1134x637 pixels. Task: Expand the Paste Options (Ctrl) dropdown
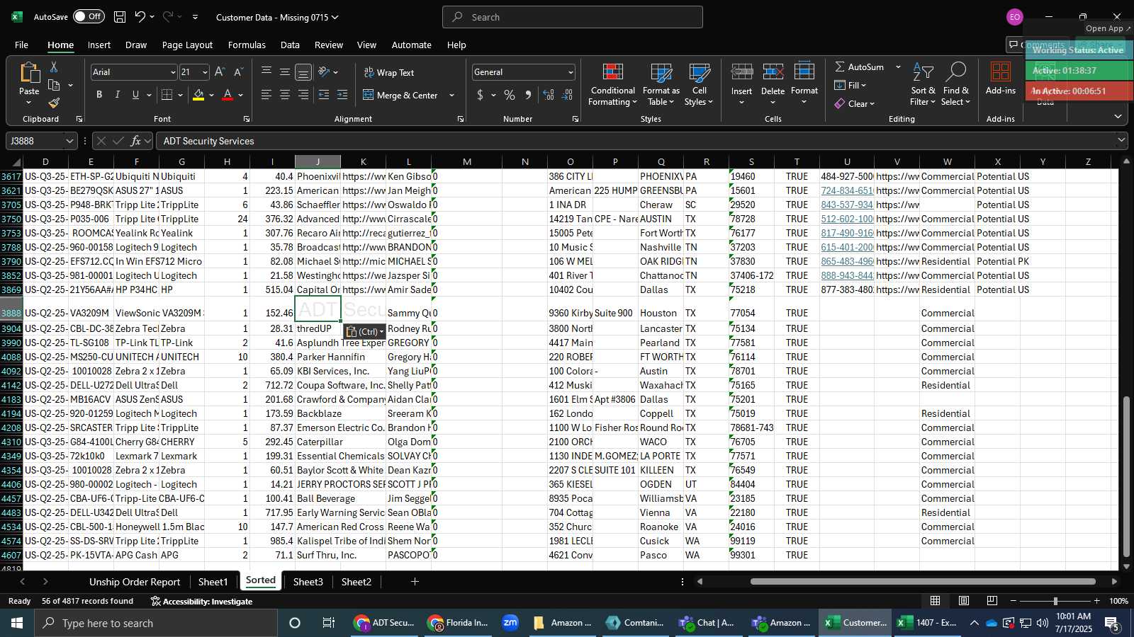pos(381,331)
